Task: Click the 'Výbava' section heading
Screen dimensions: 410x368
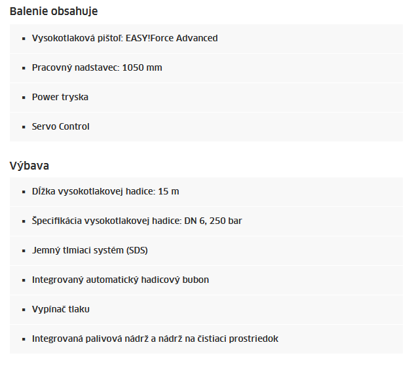Action: pos(29,166)
